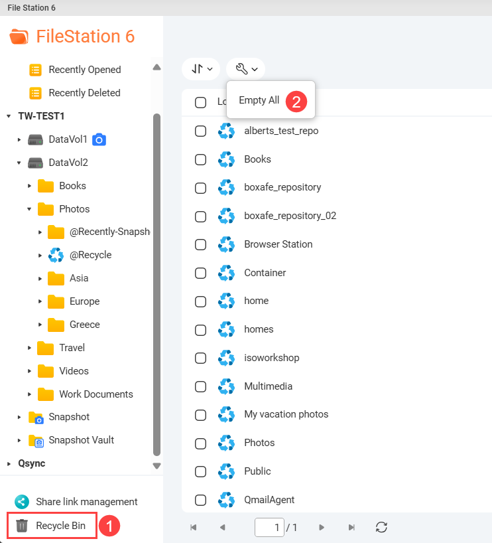The image size is (492, 543).
Task: Click the Recycle Bin trash icon
Action: 22,525
